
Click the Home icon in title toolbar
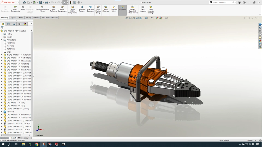(x=24, y=2)
